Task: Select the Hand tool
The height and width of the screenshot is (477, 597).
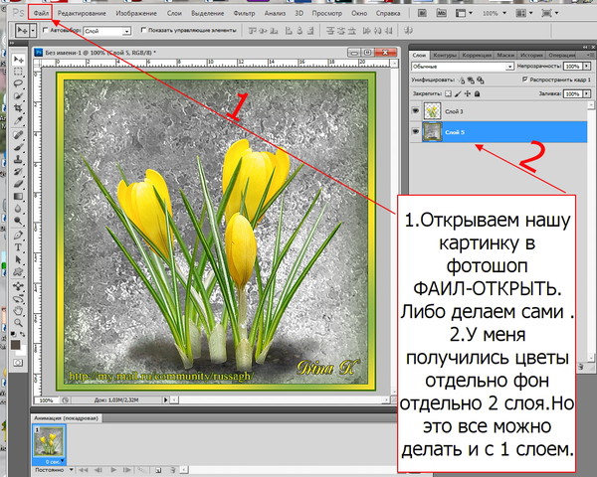Action: pyautogui.click(x=18, y=311)
